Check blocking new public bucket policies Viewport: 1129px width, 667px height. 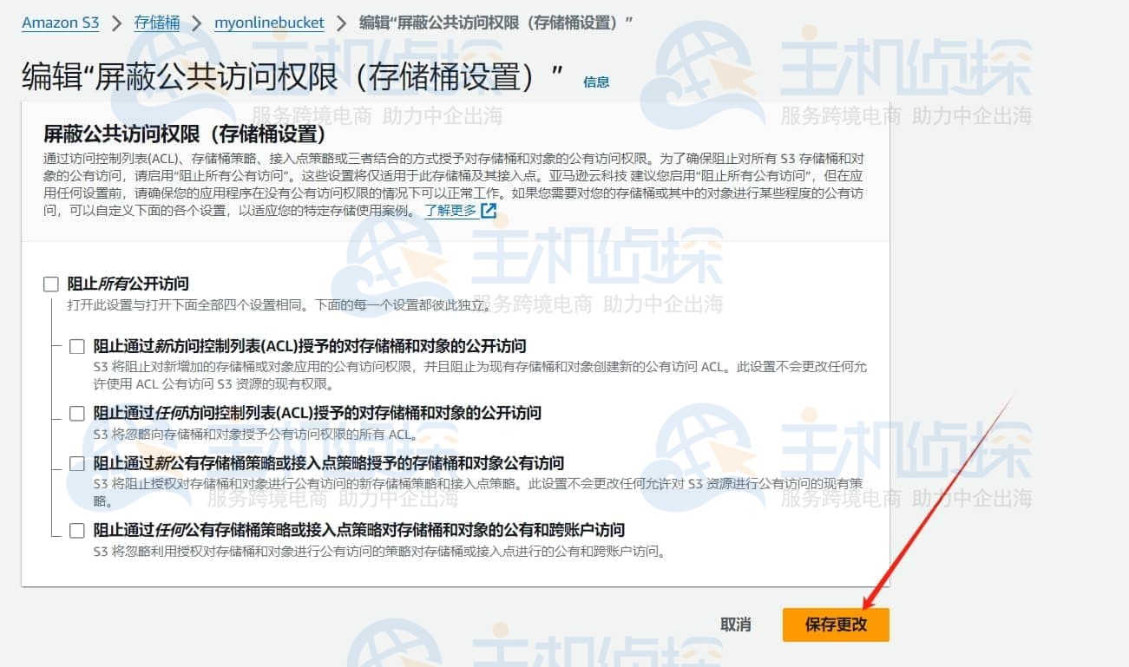point(76,462)
